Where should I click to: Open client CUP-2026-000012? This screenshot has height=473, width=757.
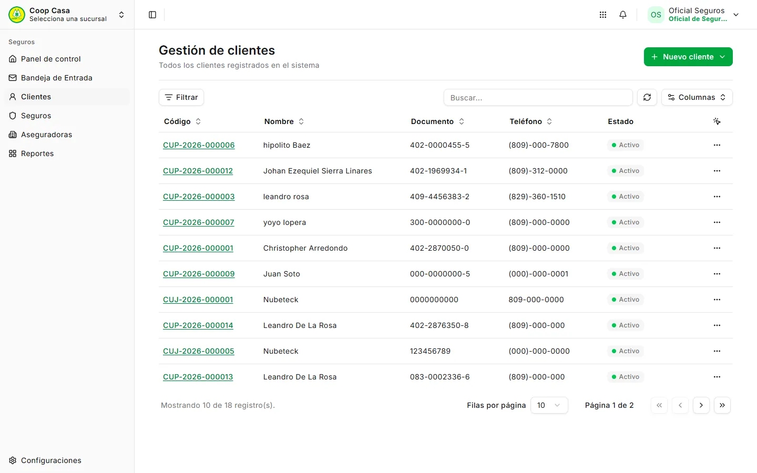(198, 171)
